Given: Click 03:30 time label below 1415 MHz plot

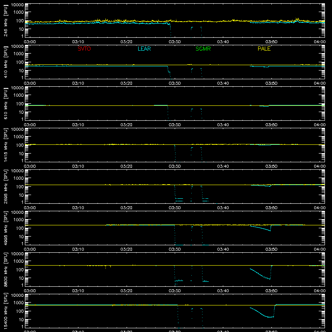Looking at the screenshot, I should [x=175, y=166].
